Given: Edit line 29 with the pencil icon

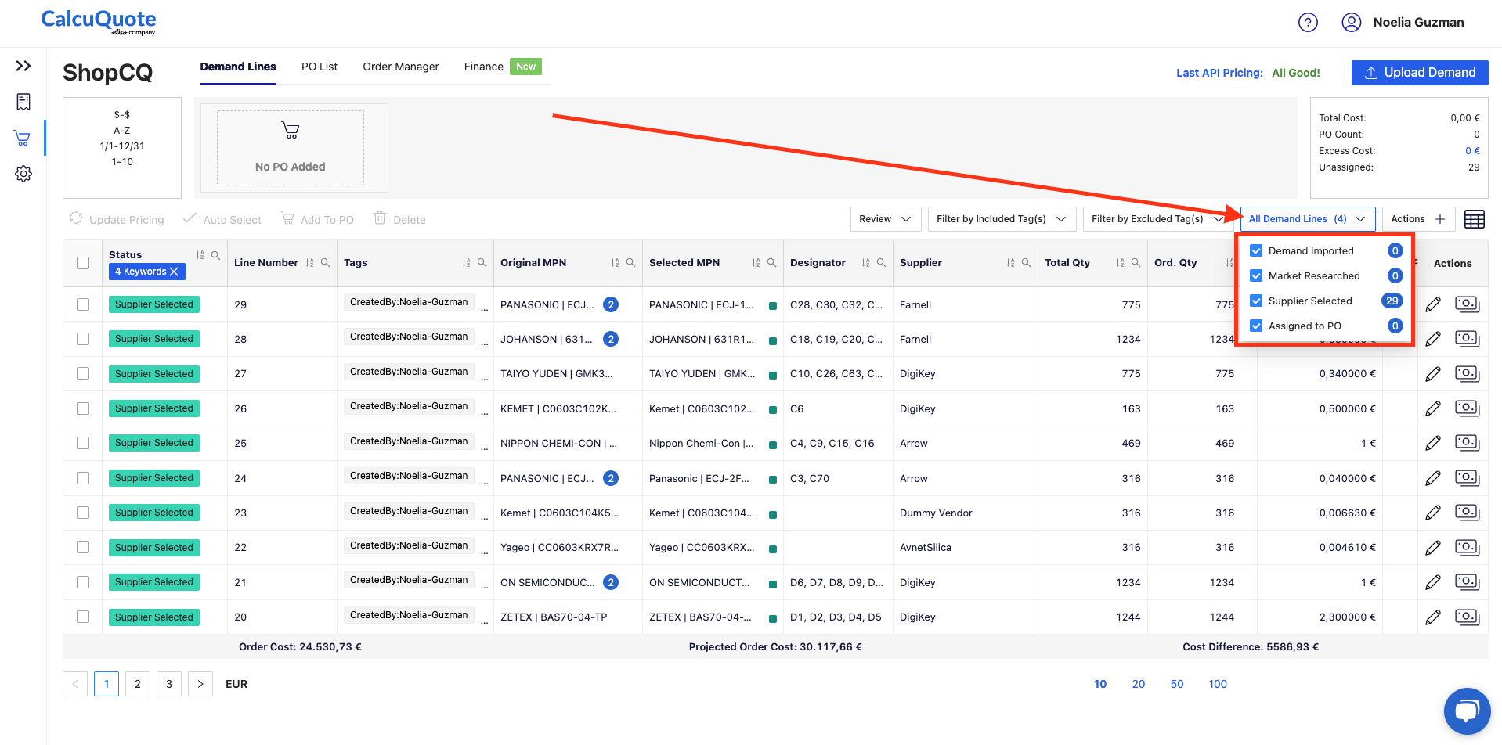Looking at the screenshot, I should 1433,304.
